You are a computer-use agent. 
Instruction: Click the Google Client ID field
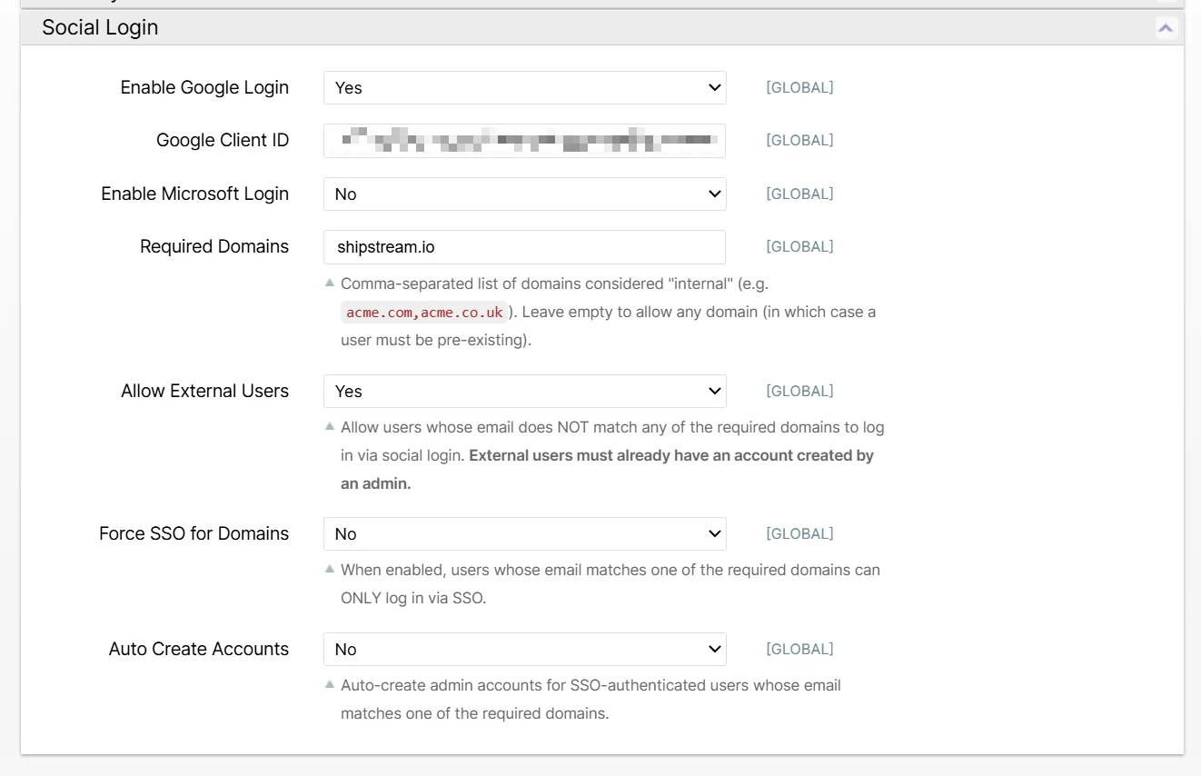pos(525,141)
